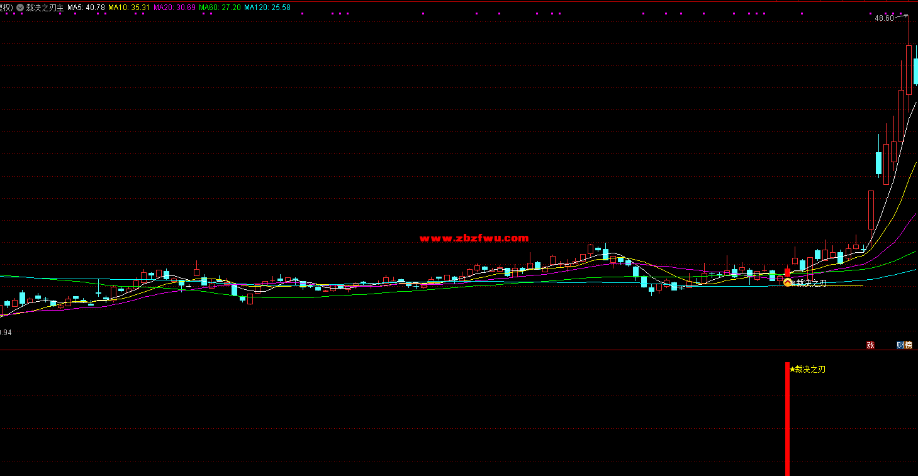Screen dimensions: 918x476
Task: Click the tall red signal bar in the lower panel
Action: pyautogui.click(x=787, y=421)
